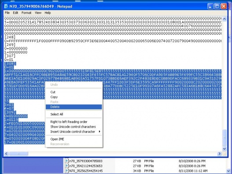
Task: Click the 0=01000000 line
Action: (x=16, y=116)
